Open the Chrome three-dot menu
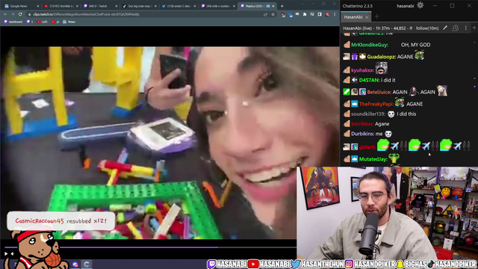Viewport: 478px width, 269px height. (335, 14)
